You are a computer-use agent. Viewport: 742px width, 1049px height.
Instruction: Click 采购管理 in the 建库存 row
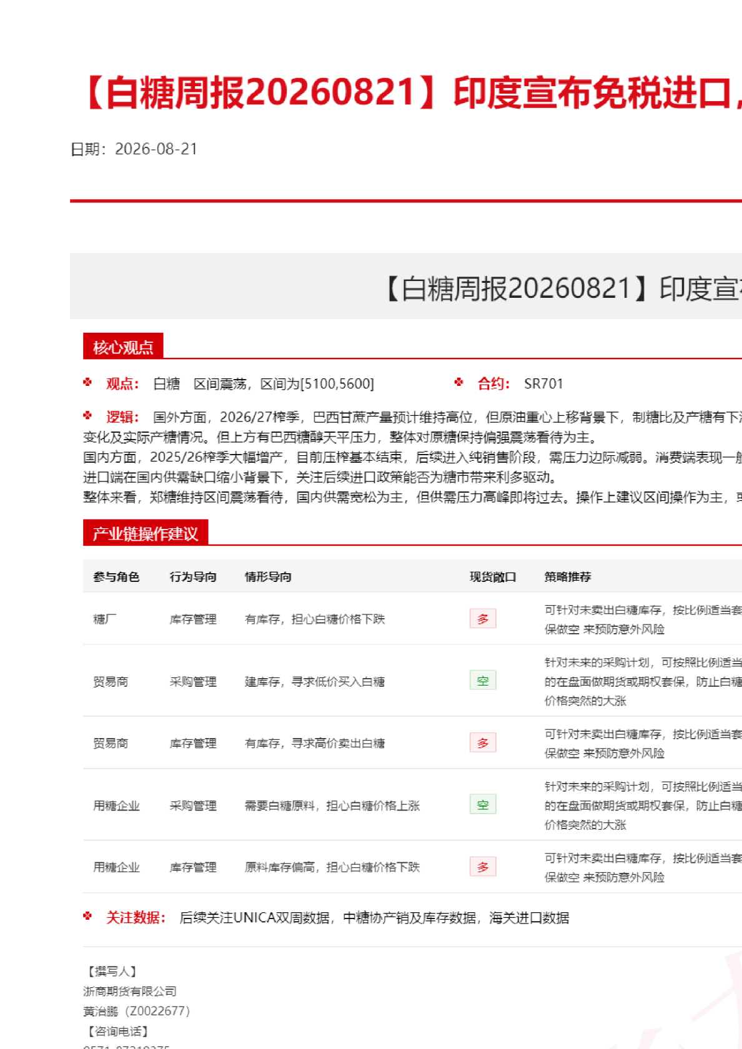pyautogui.click(x=193, y=681)
